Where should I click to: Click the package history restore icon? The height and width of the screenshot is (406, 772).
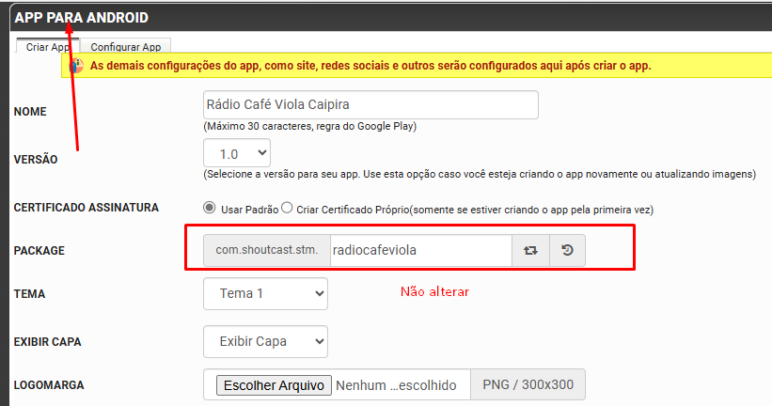tap(567, 251)
